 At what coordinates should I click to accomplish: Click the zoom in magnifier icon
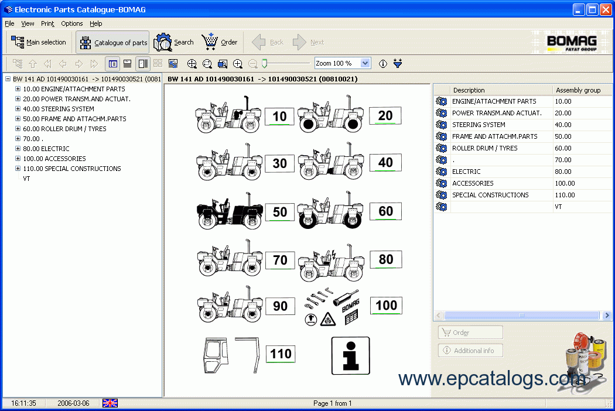pos(238,64)
